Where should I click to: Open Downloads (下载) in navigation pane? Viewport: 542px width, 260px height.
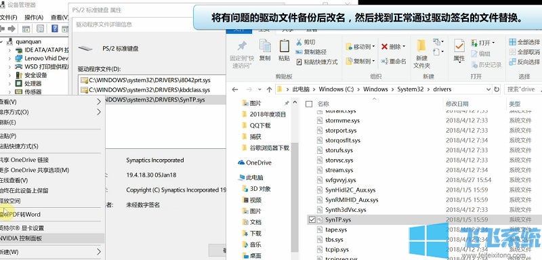click(x=252, y=234)
